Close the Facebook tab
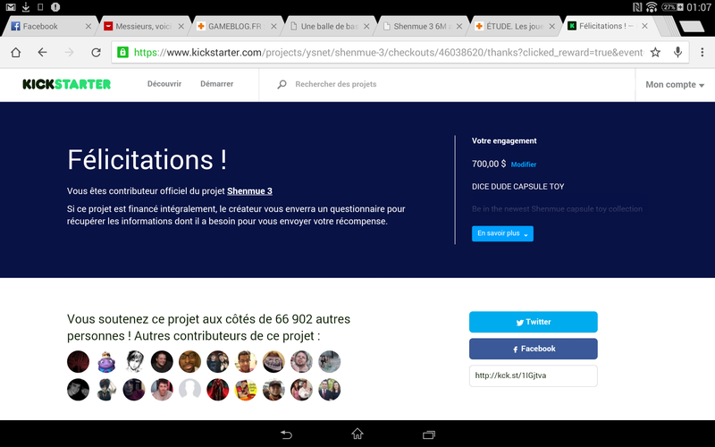The height and width of the screenshot is (447, 715). 88,27
